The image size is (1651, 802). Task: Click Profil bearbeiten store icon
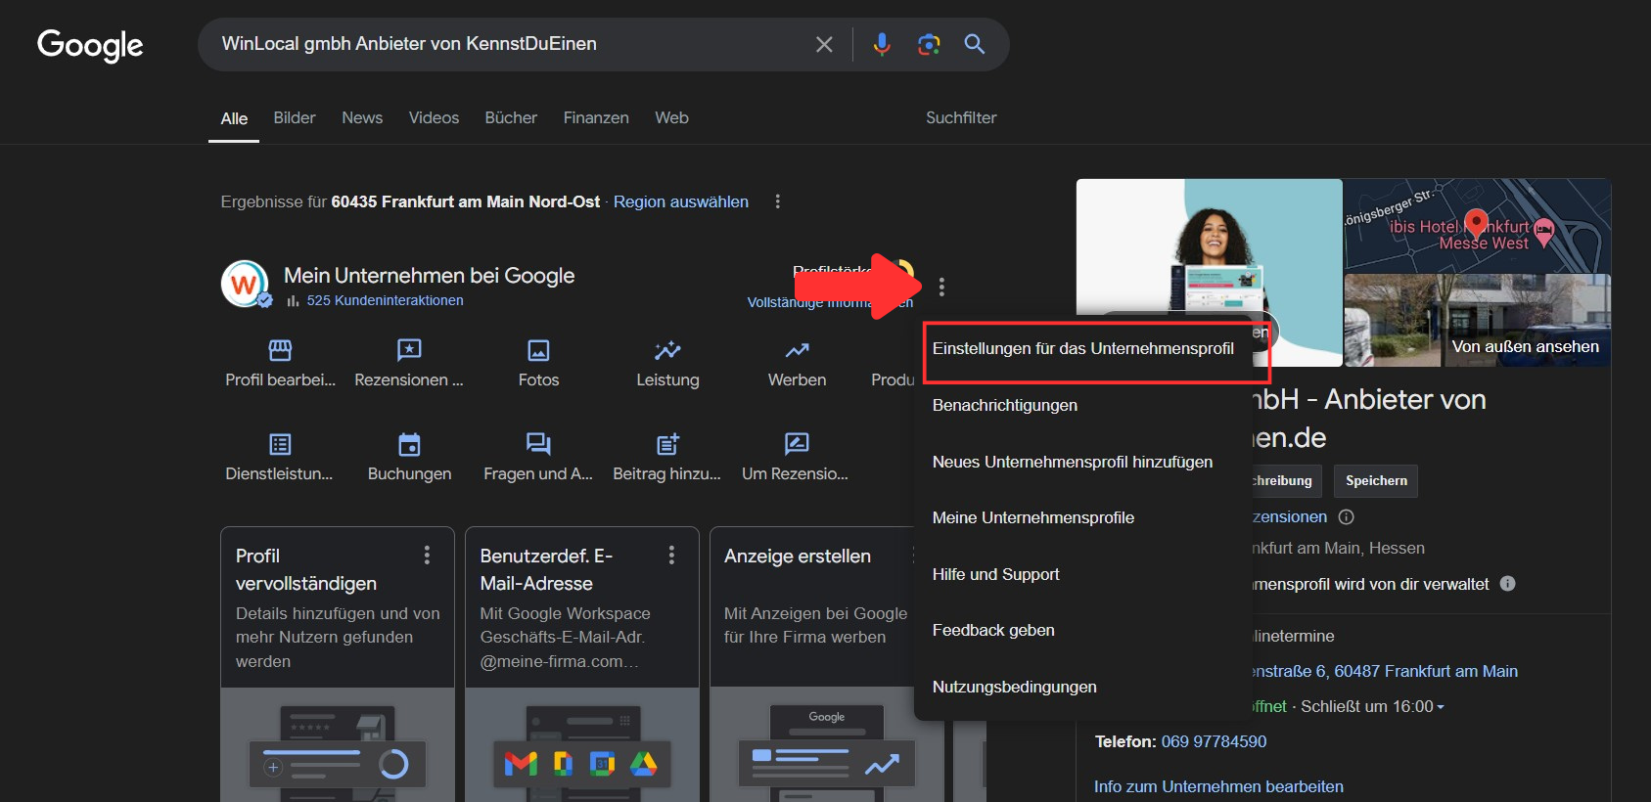point(280,350)
